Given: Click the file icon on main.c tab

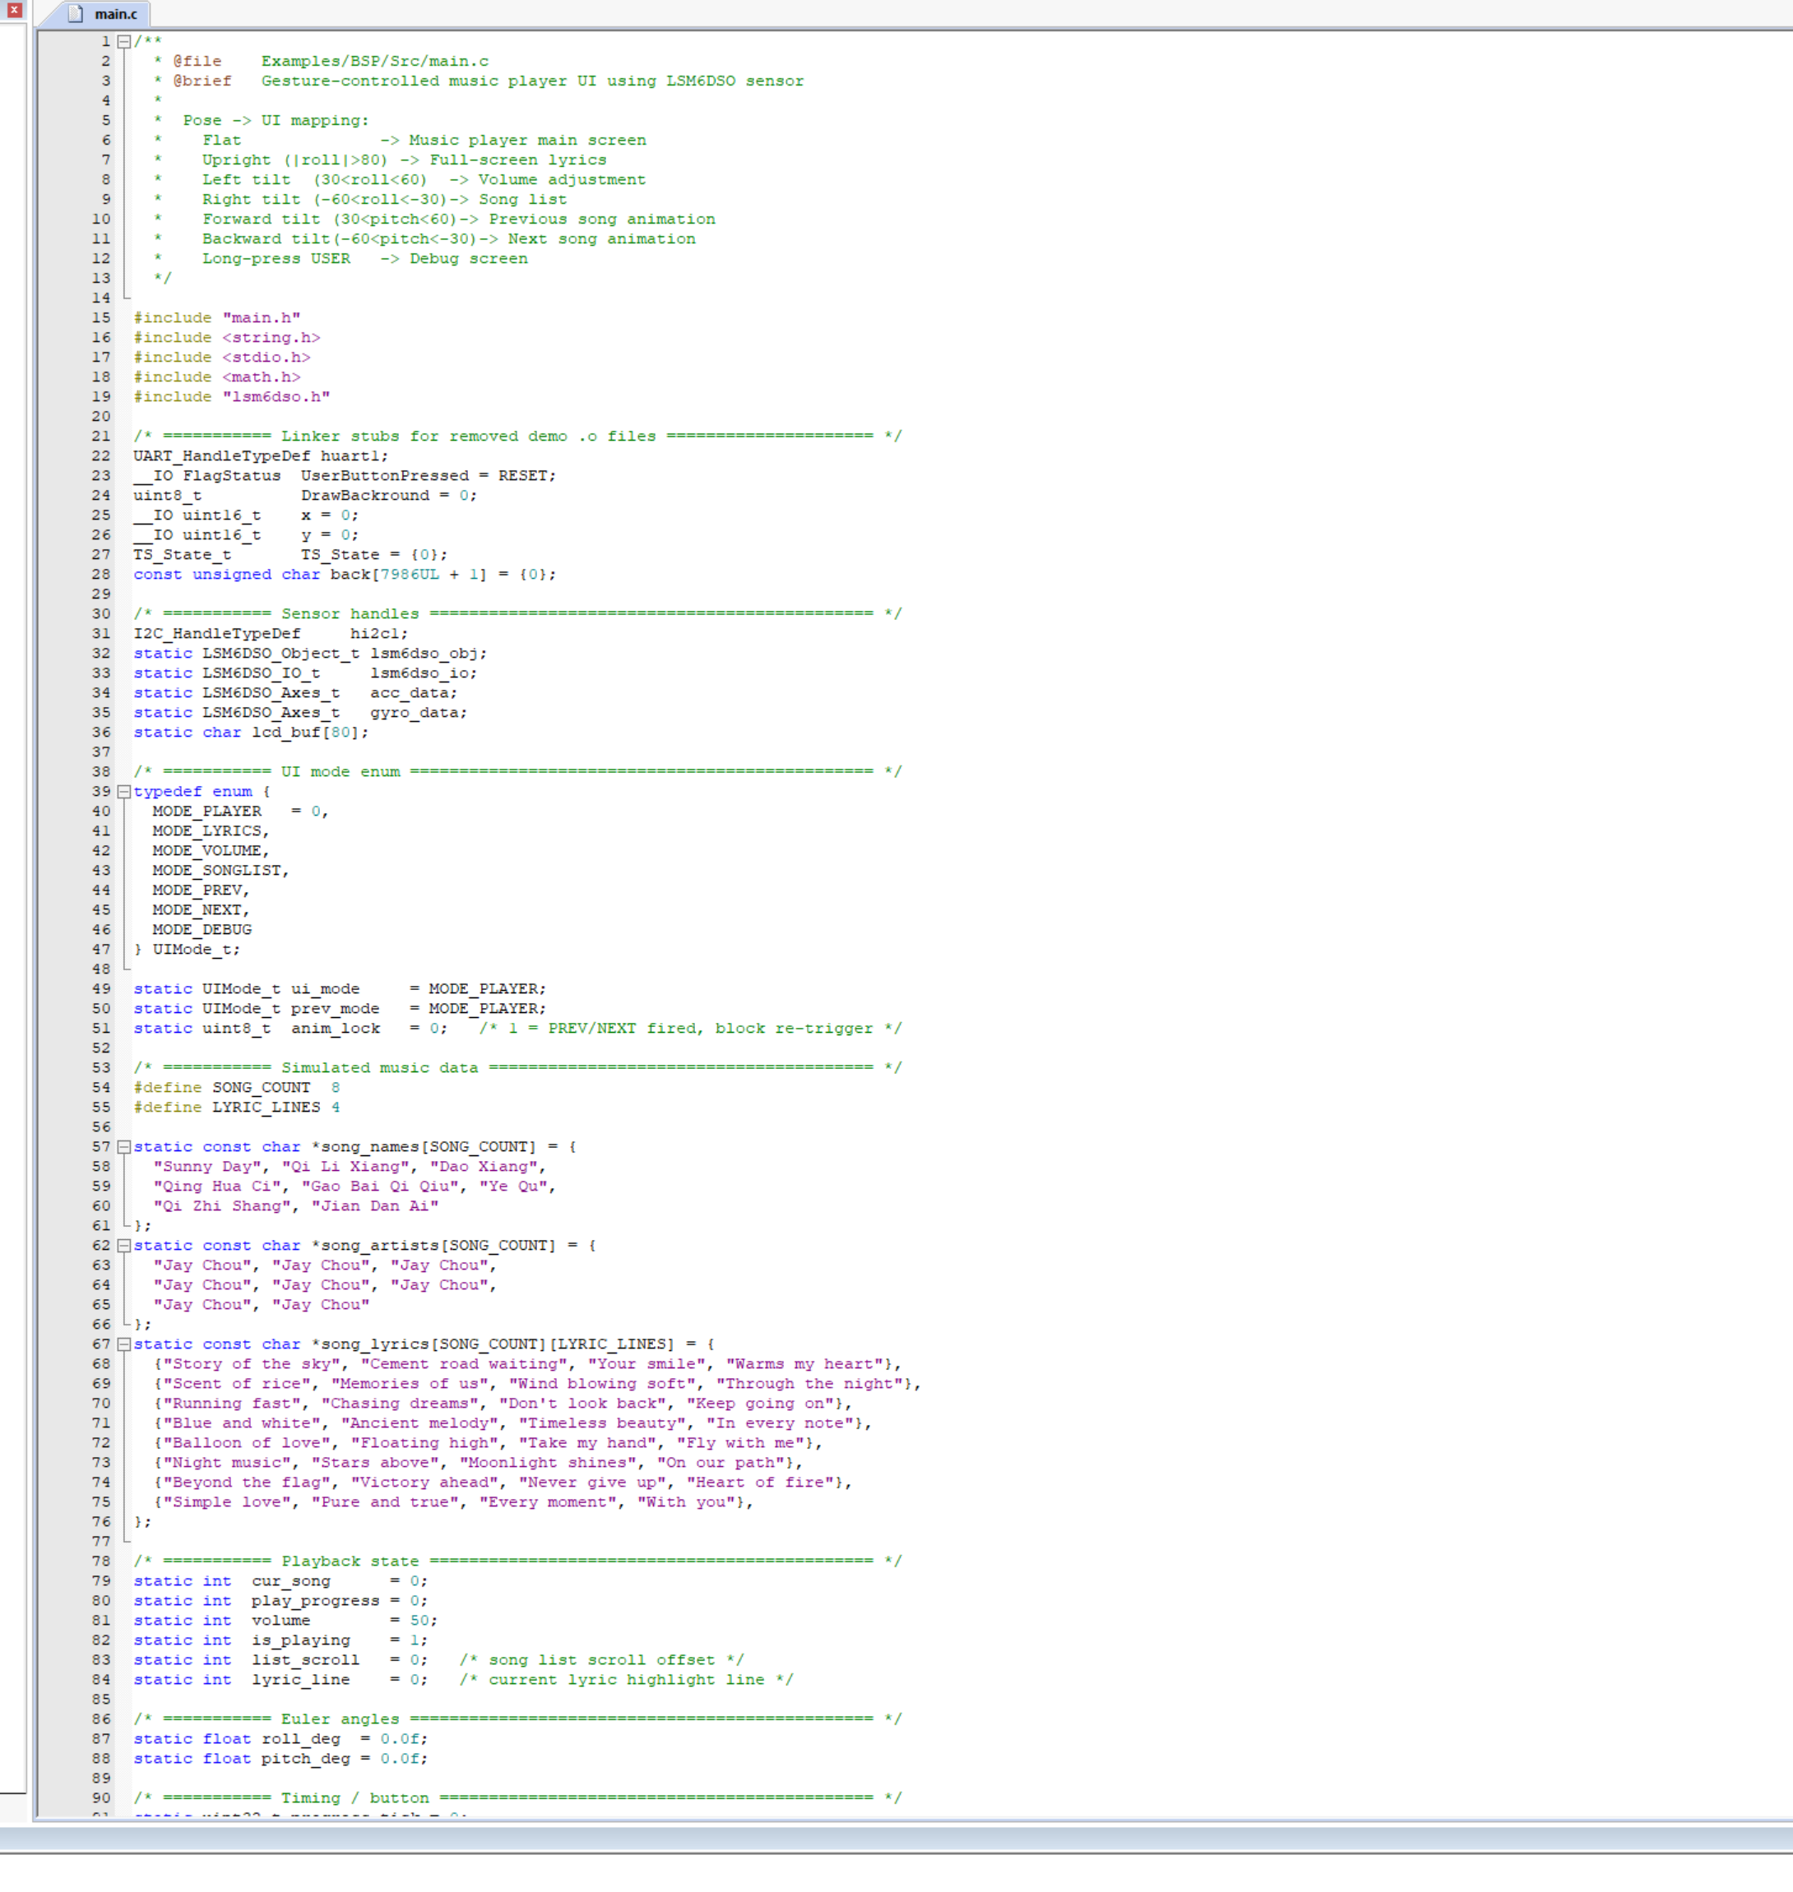Looking at the screenshot, I should click(x=76, y=14).
